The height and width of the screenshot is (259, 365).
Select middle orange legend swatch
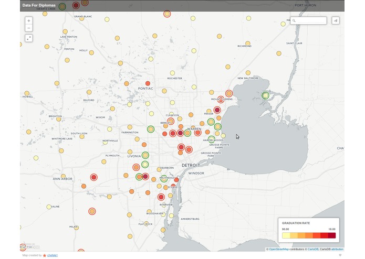point(309,235)
